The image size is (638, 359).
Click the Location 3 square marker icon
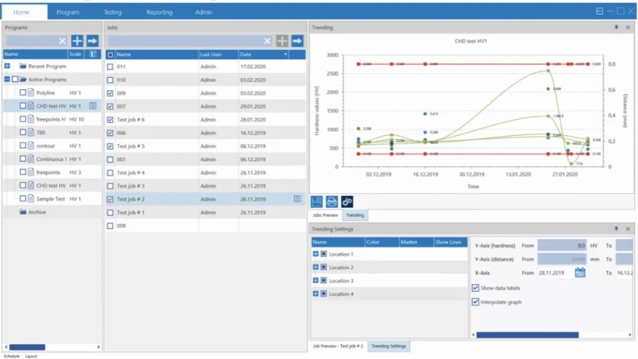[x=324, y=280]
